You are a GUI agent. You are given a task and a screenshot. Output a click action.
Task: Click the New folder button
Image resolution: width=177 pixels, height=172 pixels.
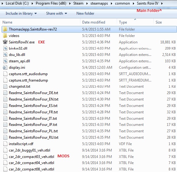[85, 13]
